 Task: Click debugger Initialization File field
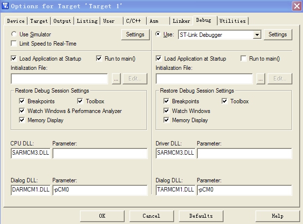pos(204,79)
